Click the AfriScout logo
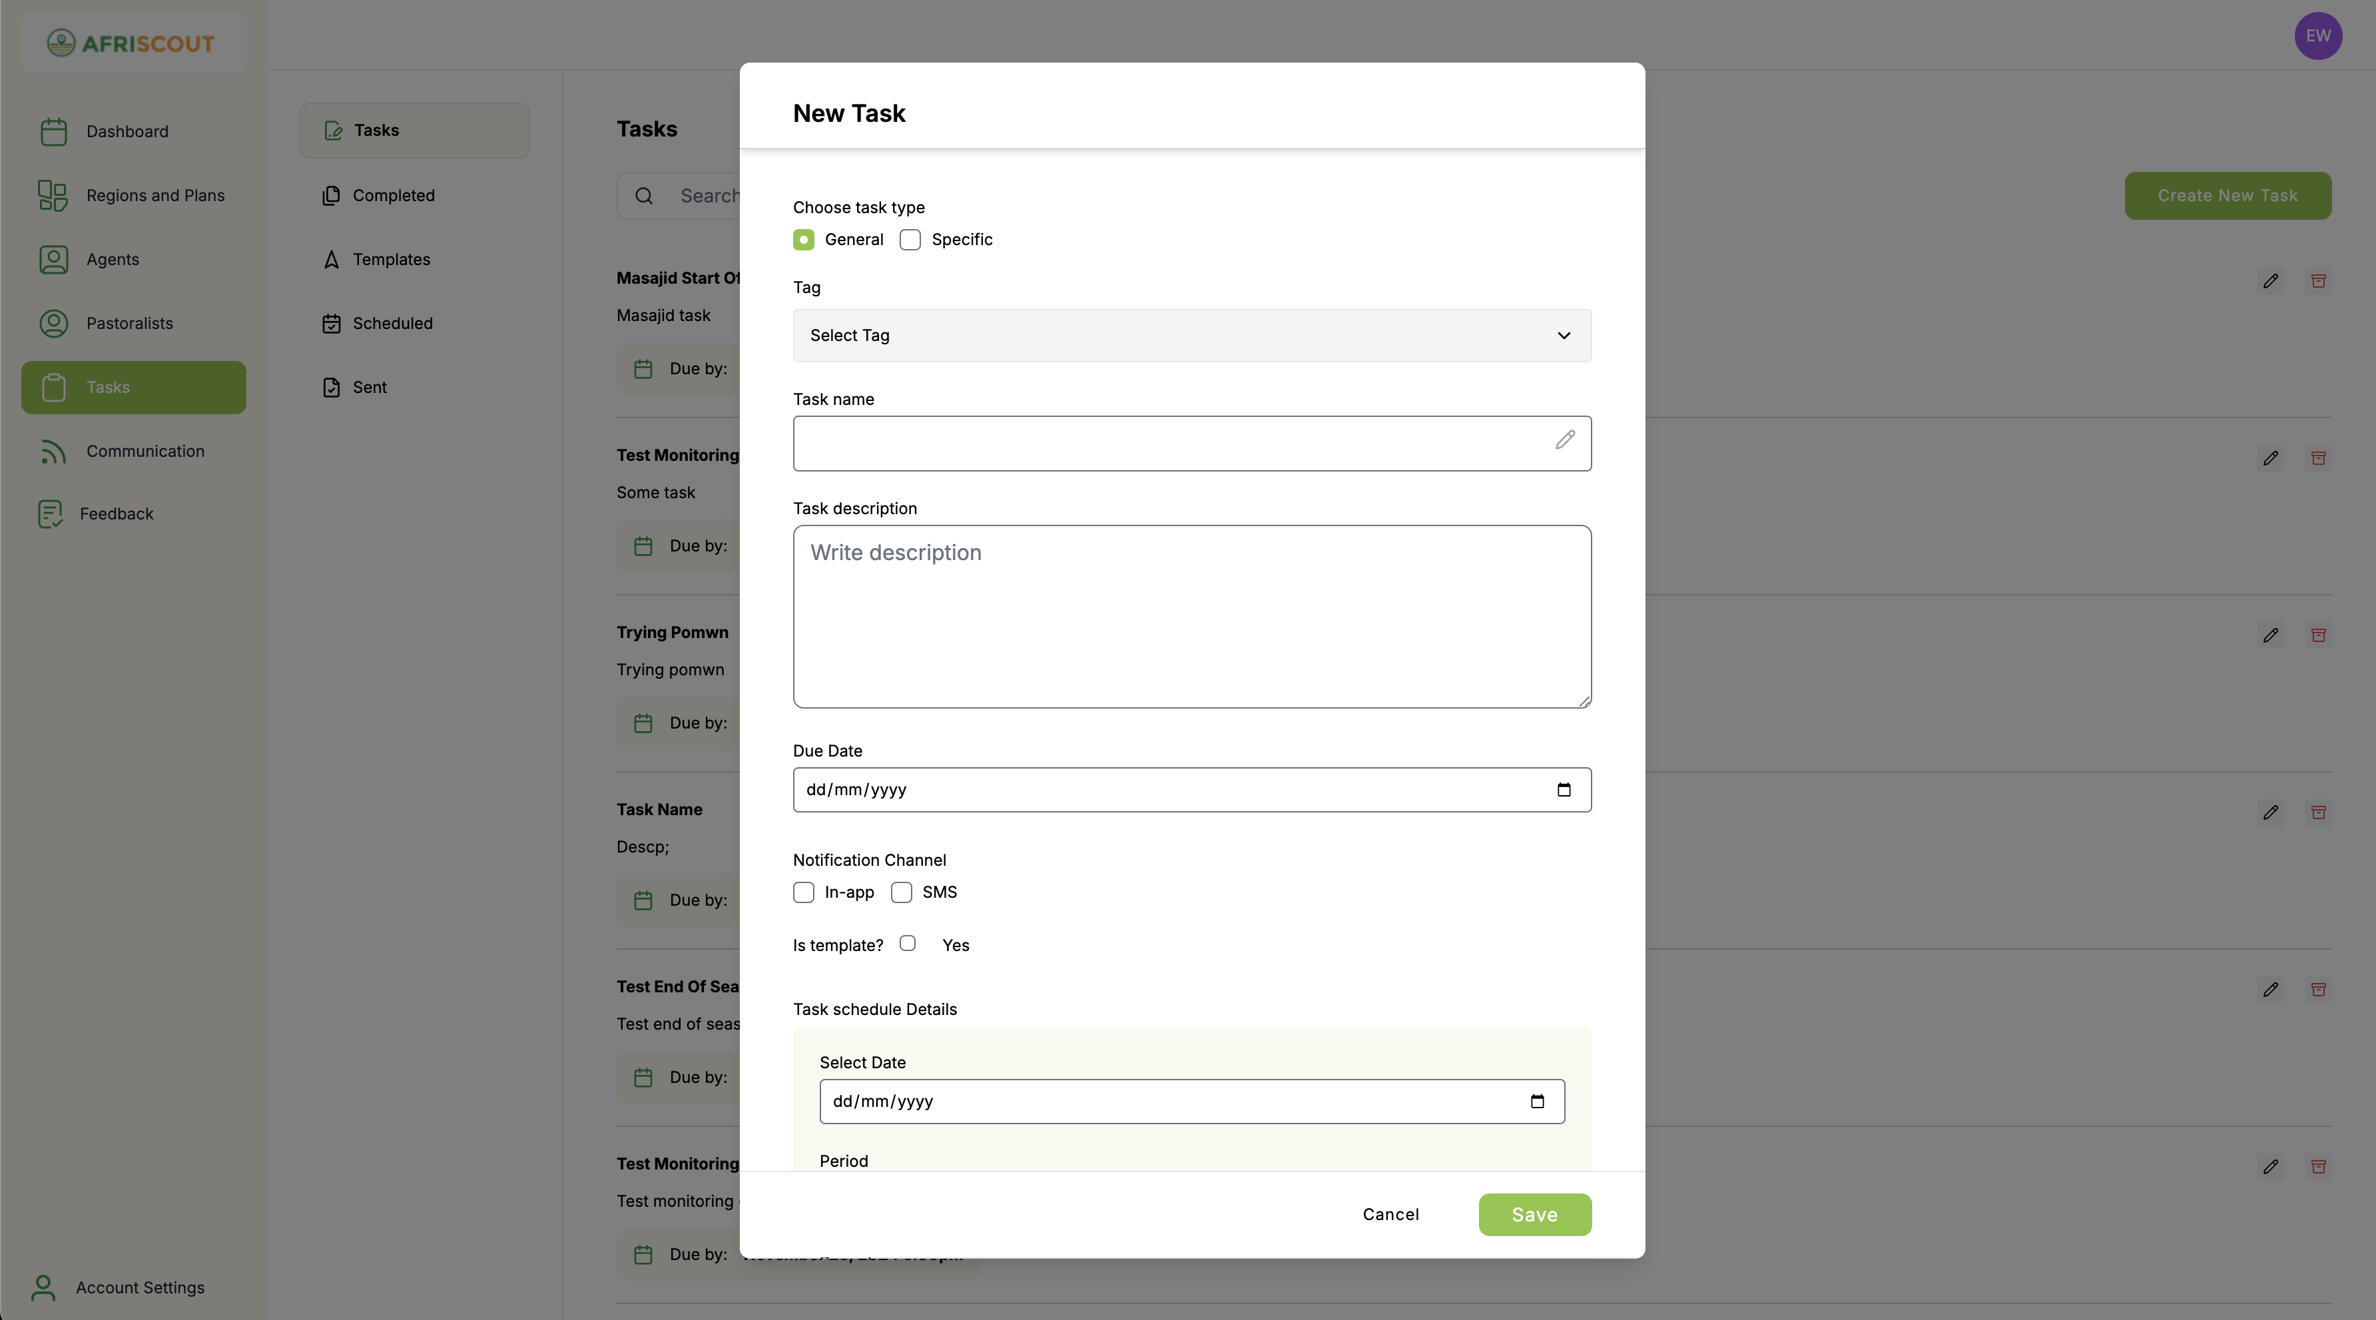 click(131, 43)
